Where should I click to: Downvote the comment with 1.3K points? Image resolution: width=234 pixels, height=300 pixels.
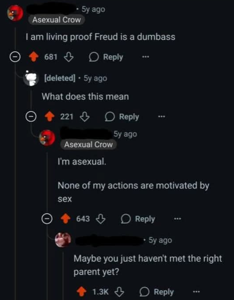pos(120,292)
